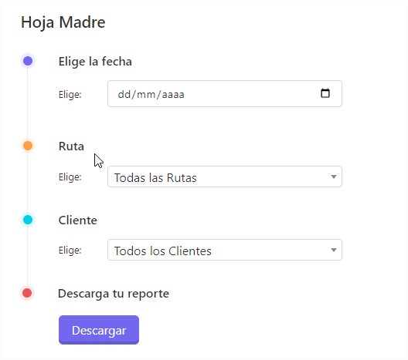The width and height of the screenshot is (408, 360).
Task: Click the red marker beside Descarga tu reporte
Action: (27, 293)
